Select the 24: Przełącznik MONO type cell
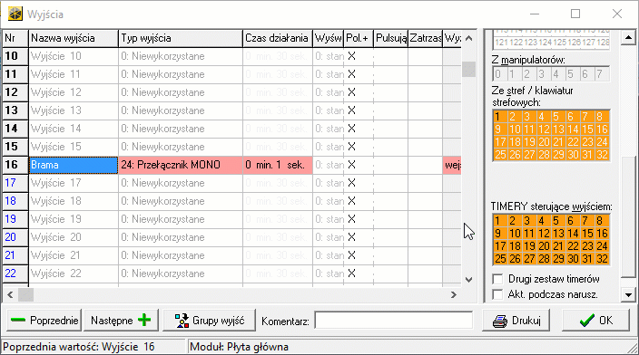The width and height of the screenshot is (639, 355). pyautogui.click(x=181, y=165)
